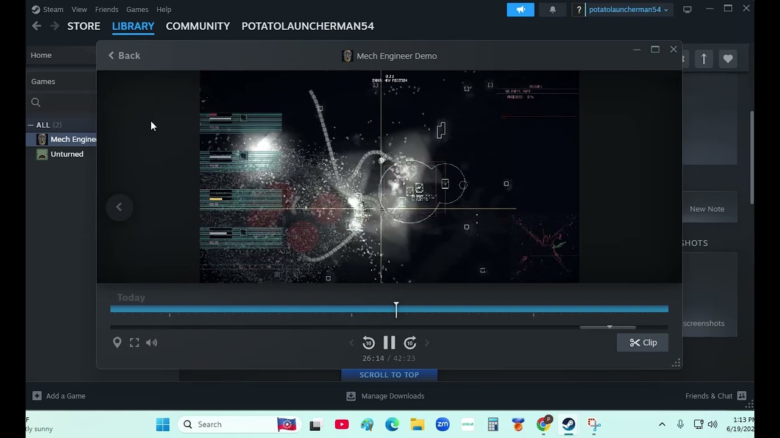
Task: Select Unturned in the game list
Action: point(61,154)
